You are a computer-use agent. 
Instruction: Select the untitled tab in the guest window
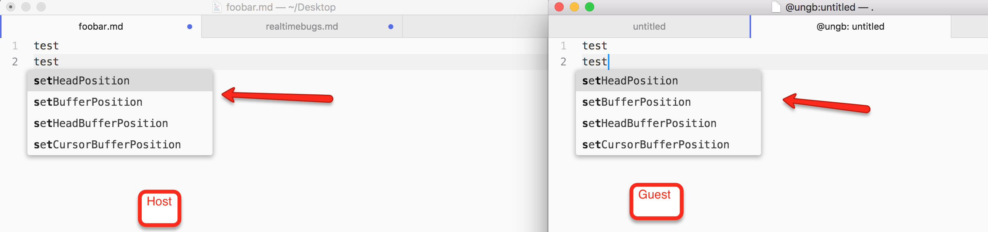pos(649,27)
